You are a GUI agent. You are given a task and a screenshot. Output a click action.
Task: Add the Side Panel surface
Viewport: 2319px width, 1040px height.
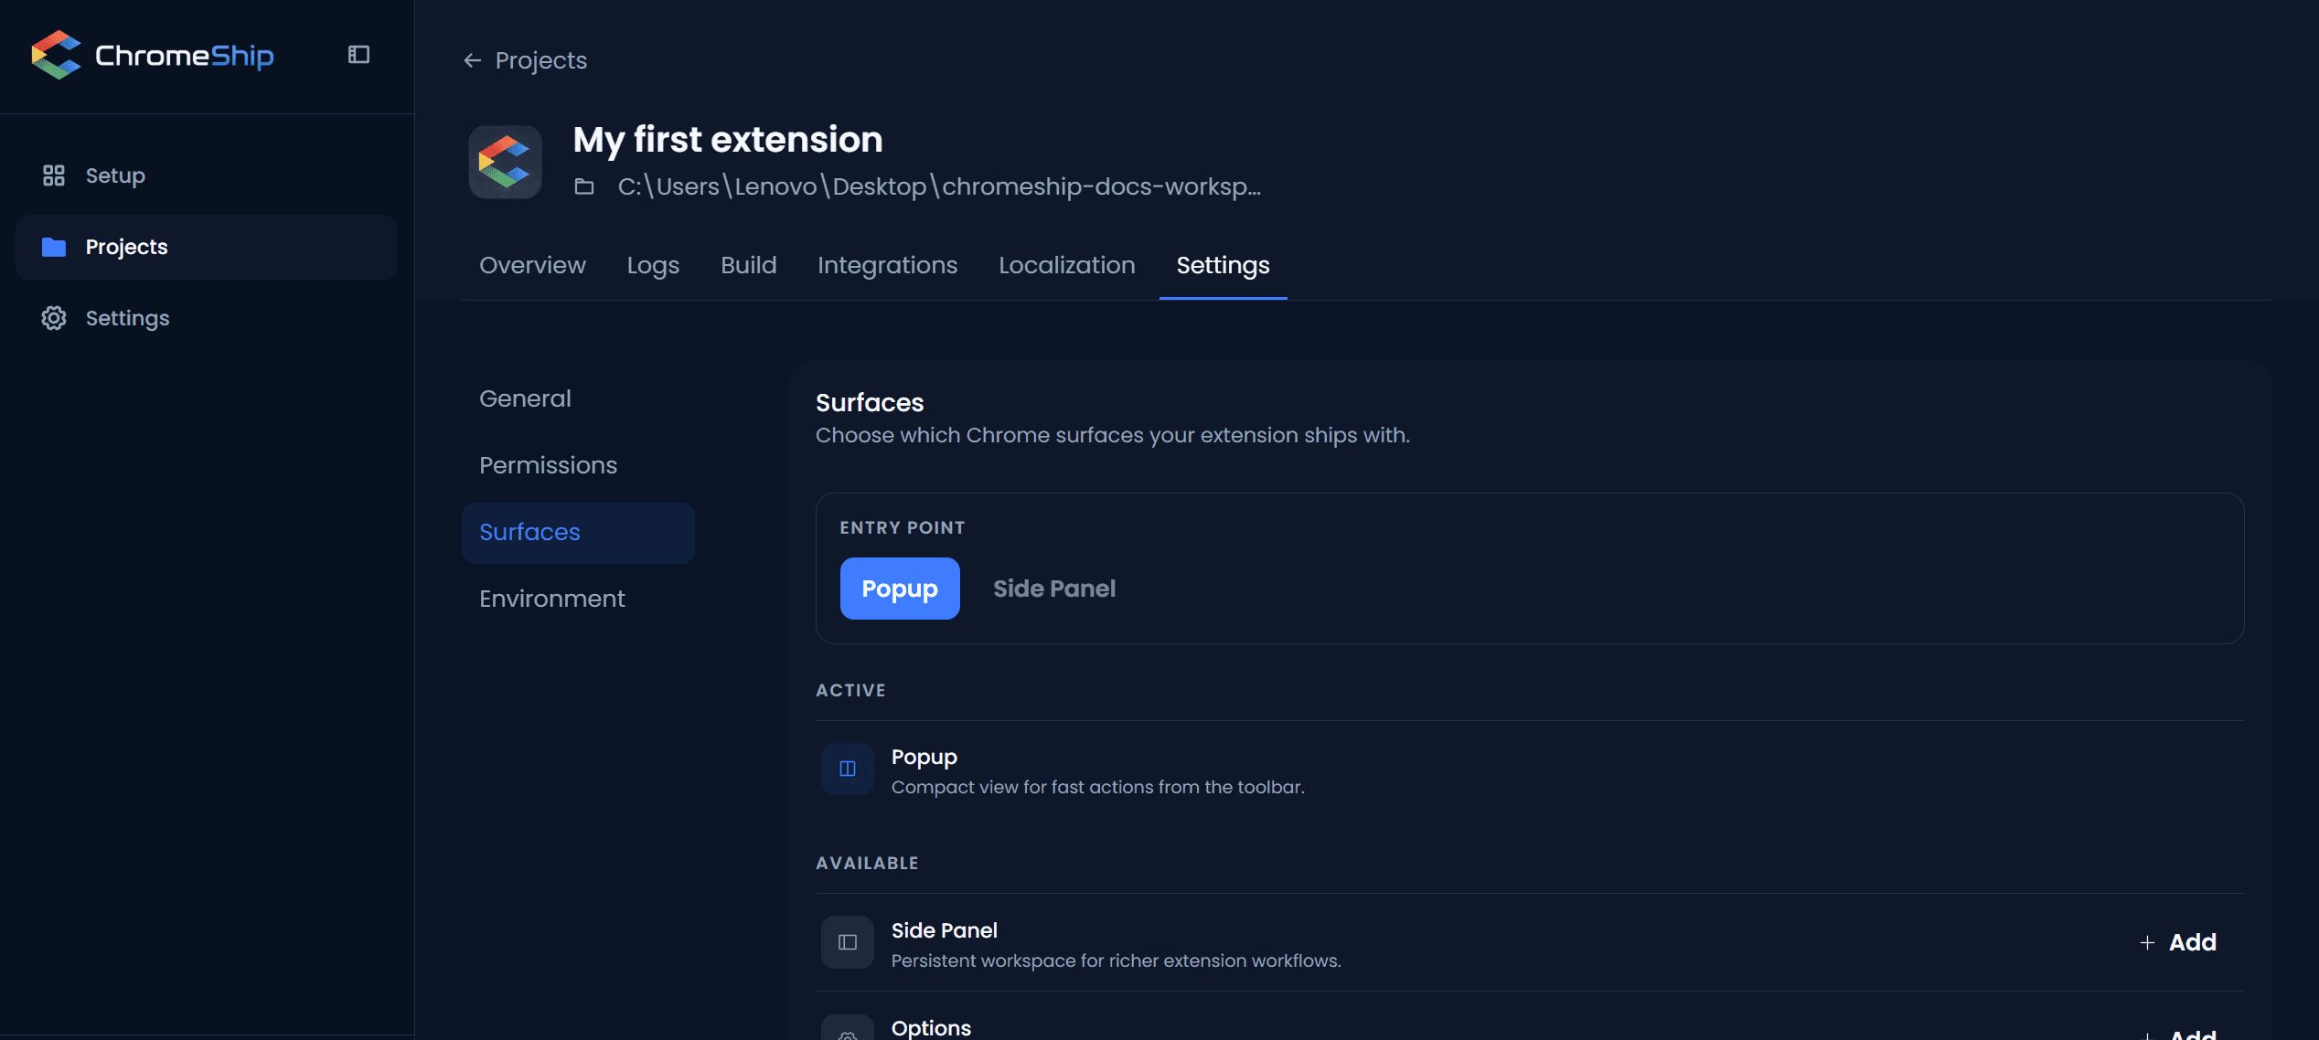pyautogui.click(x=2179, y=942)
